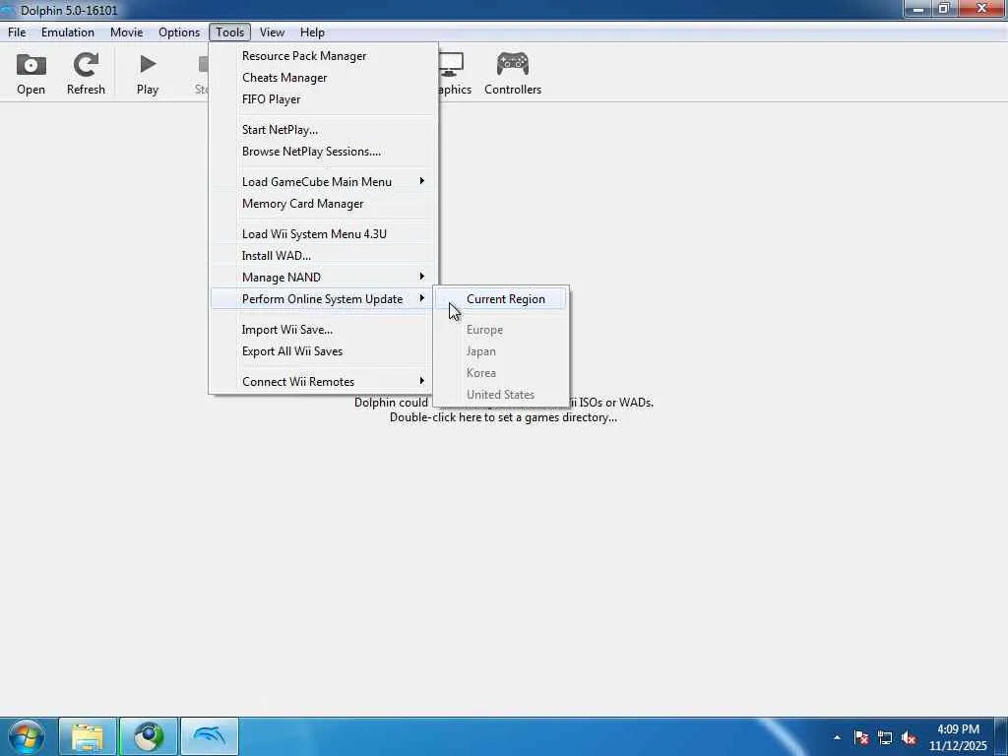Select Europe region in submenu
Screen dimensions: 1008x756
coord(501,330)
